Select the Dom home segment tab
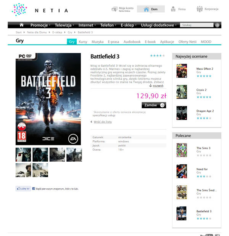229x236 pixels. click(151, 9)
